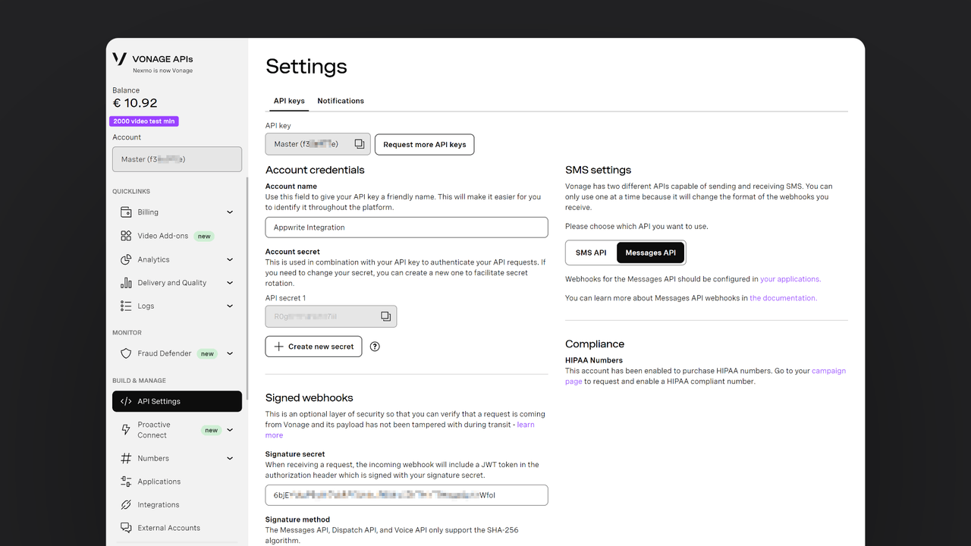The height and width of the screenshot is (546, 971).
Task: Click the Signature method label
Action: (x=298, y=519)
